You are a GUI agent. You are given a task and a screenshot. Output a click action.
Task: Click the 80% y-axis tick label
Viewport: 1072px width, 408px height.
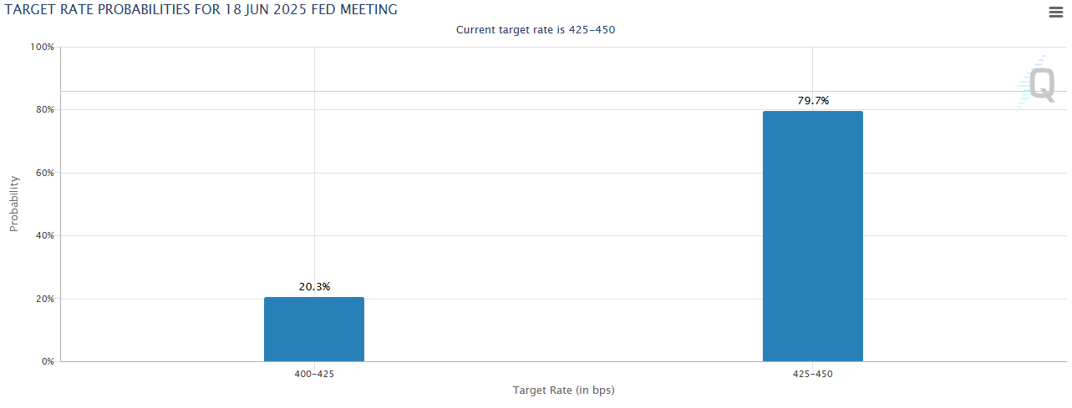(44, 110)
